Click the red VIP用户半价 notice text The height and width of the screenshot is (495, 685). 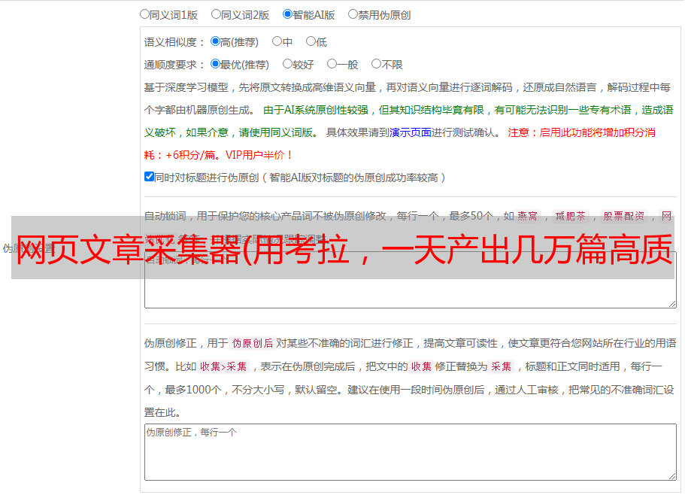(259, 155)
